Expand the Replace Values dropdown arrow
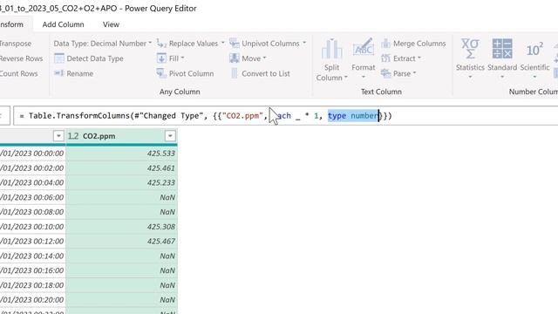This screenshot has height=314, width=558. [223, 43]
